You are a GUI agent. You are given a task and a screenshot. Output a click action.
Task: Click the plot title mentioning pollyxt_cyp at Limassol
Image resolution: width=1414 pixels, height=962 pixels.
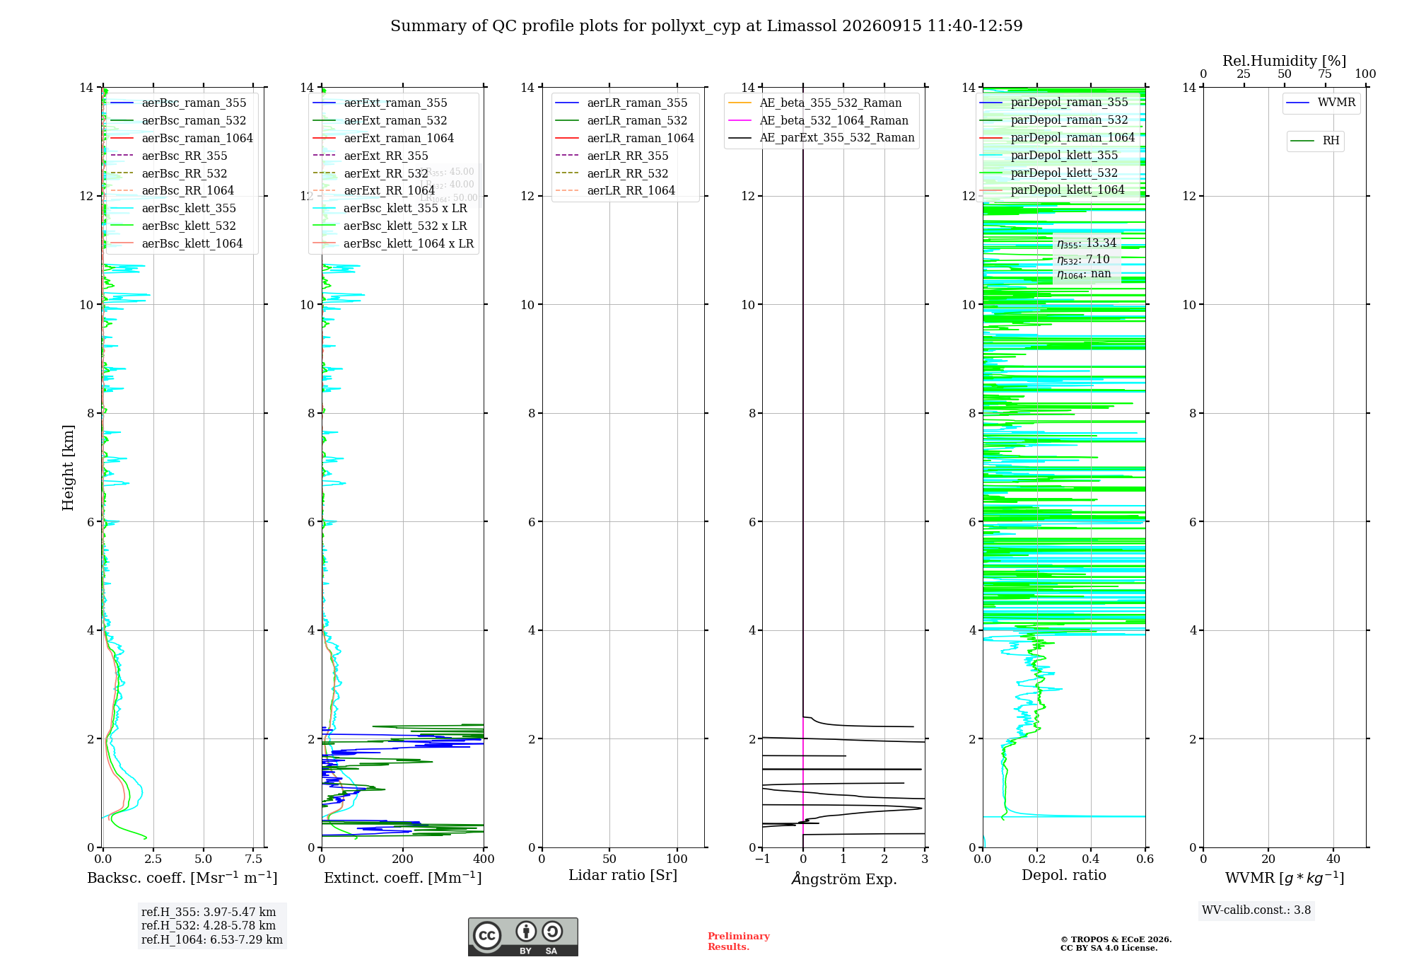click(x=706, y=26)
